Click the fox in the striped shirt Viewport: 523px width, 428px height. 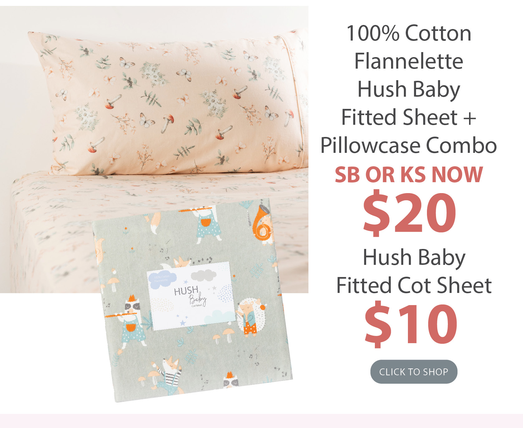[168, 376]
